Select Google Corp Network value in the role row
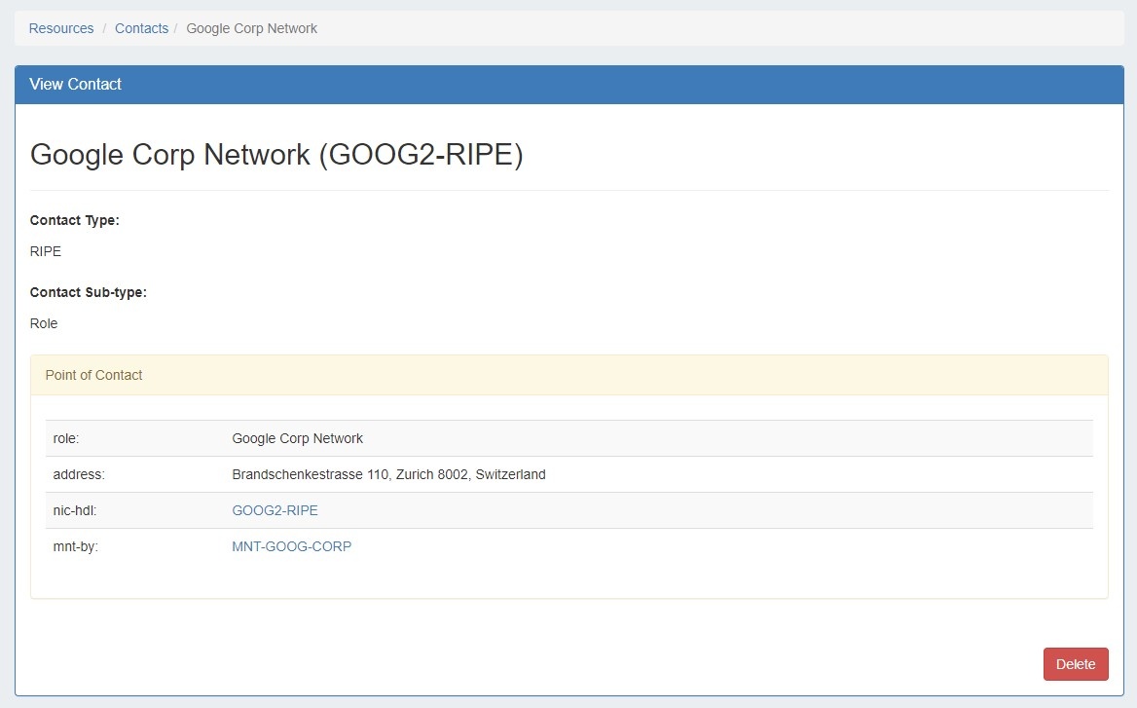1137x708 pixels. 297,438
